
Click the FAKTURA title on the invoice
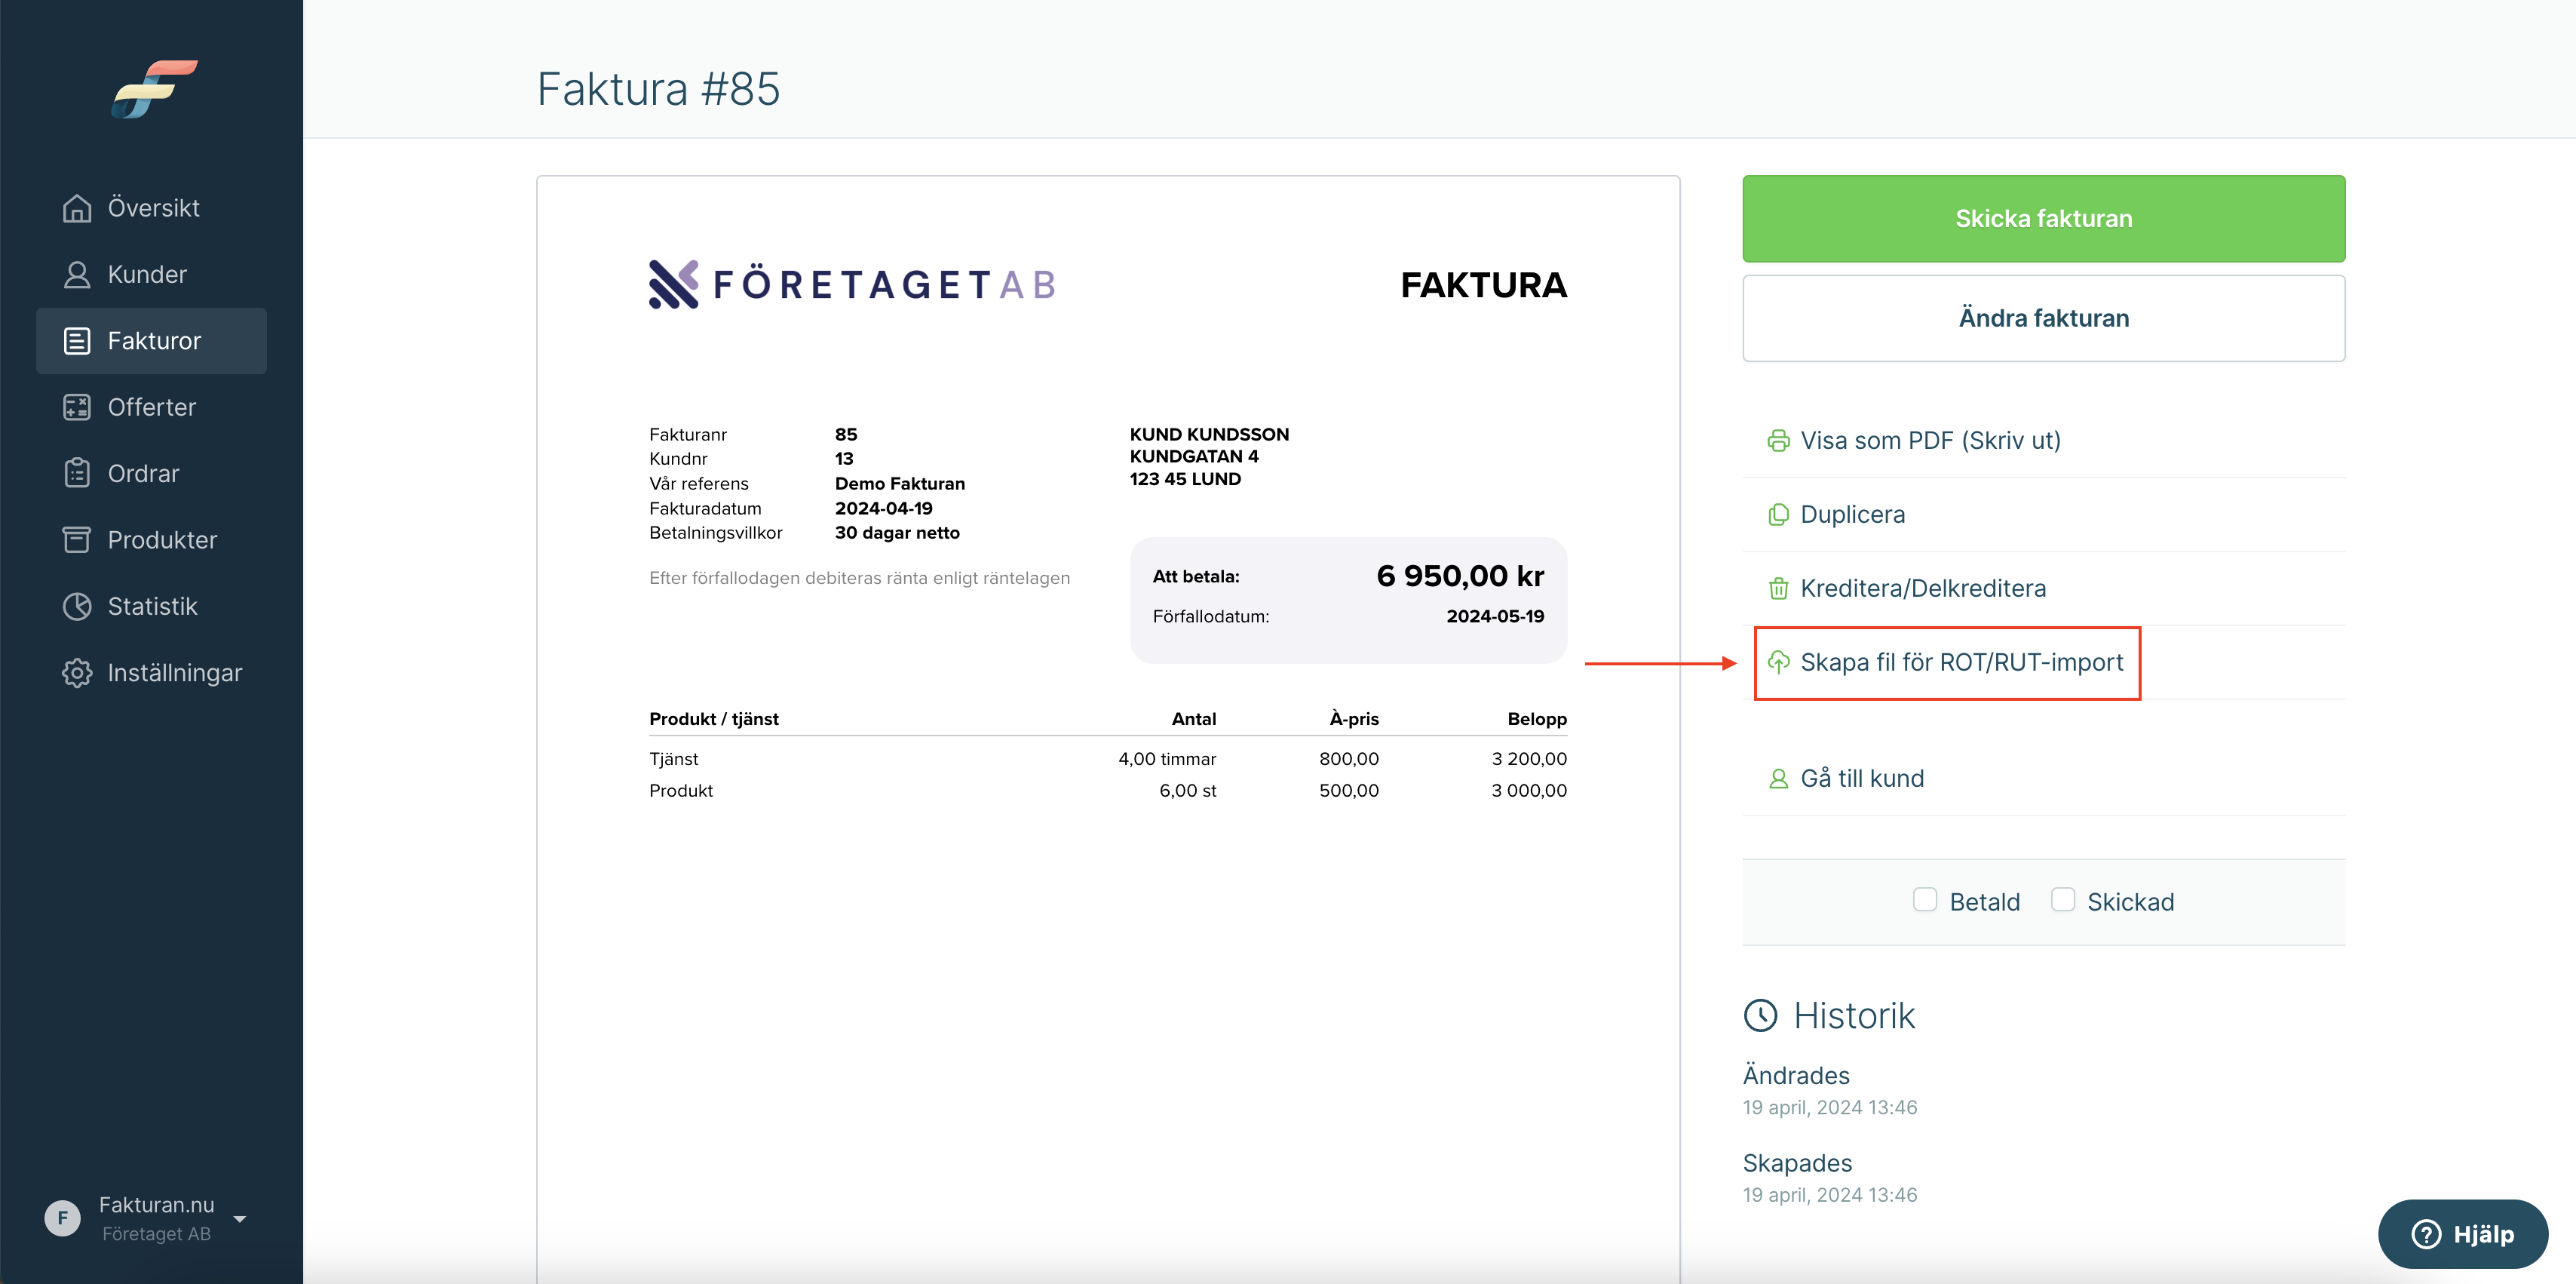(1483, 285)
